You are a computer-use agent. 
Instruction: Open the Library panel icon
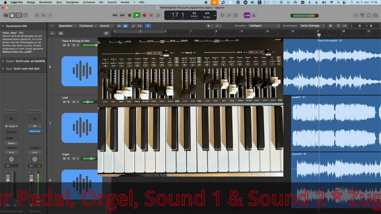(6, 15)
